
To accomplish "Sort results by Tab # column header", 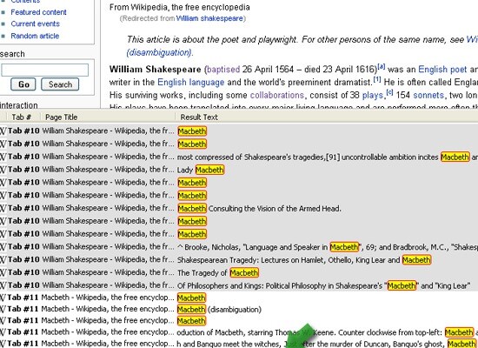I will [x=21, y=117].
